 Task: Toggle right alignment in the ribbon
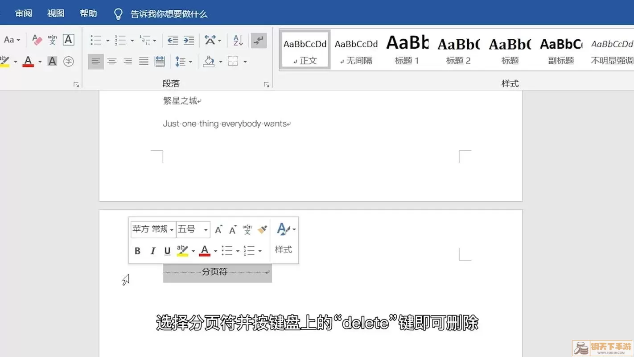click(128, 61)
